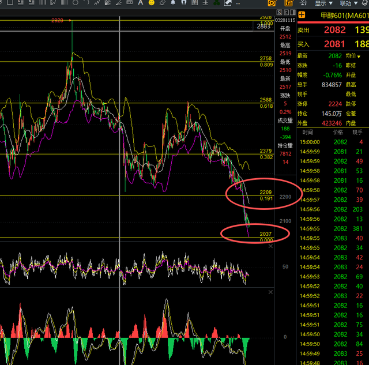
Task: Click the 最高 value 2519
Action: click(x=285, y=54)
